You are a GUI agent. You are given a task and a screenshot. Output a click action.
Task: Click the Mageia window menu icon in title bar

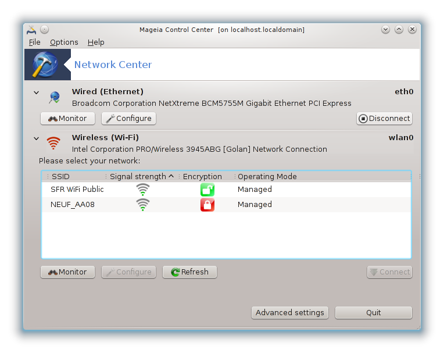pos(31,30)
